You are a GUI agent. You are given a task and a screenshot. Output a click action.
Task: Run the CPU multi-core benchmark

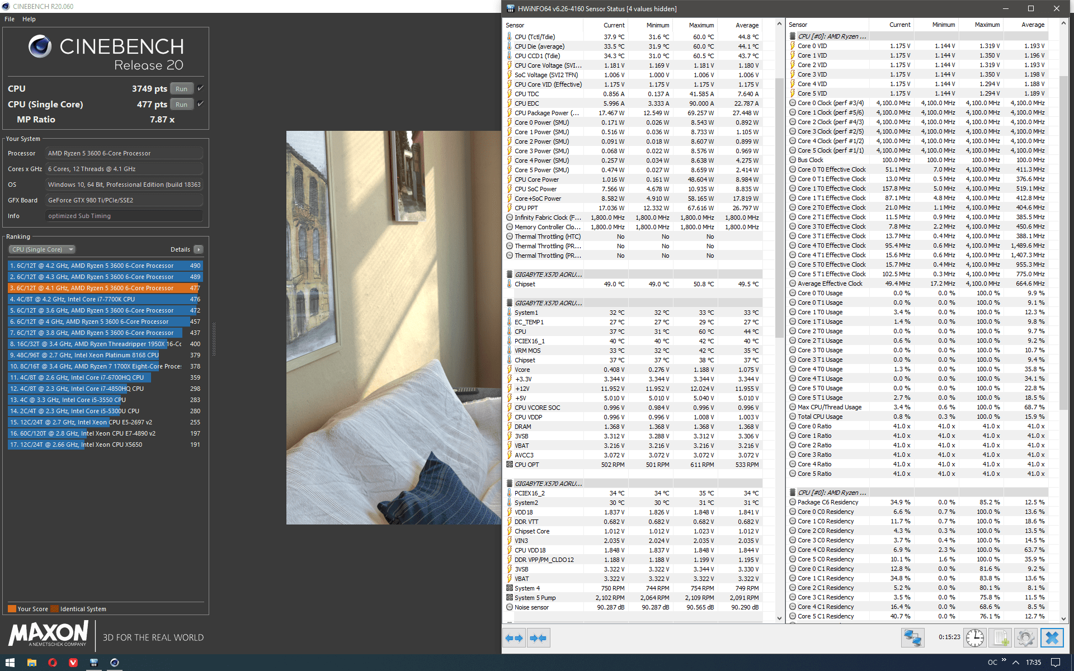click(181, 89)
